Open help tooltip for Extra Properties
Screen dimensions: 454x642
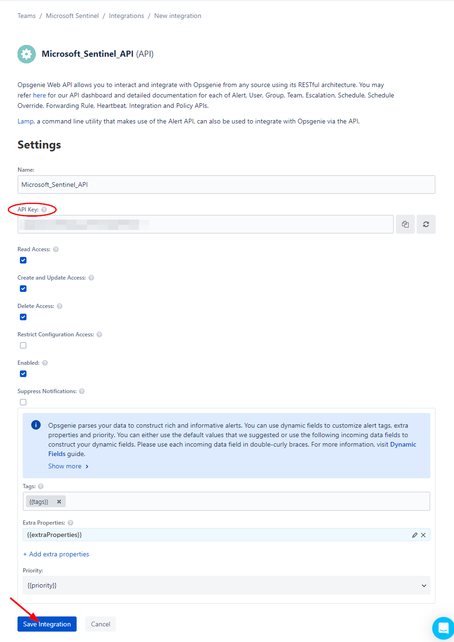[70, 523]
